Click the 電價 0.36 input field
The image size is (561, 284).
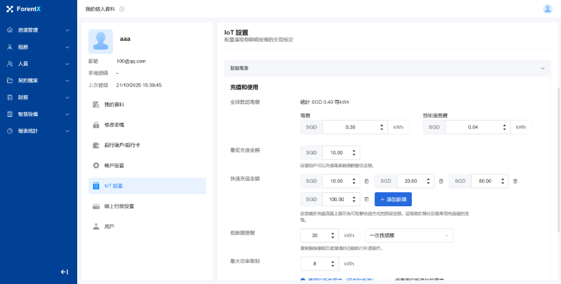350,127
